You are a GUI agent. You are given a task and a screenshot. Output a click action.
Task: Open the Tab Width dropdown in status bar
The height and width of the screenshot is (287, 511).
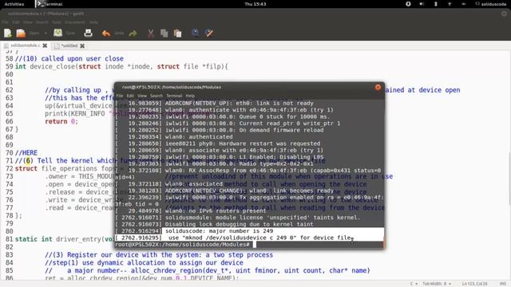click(437, 284)
